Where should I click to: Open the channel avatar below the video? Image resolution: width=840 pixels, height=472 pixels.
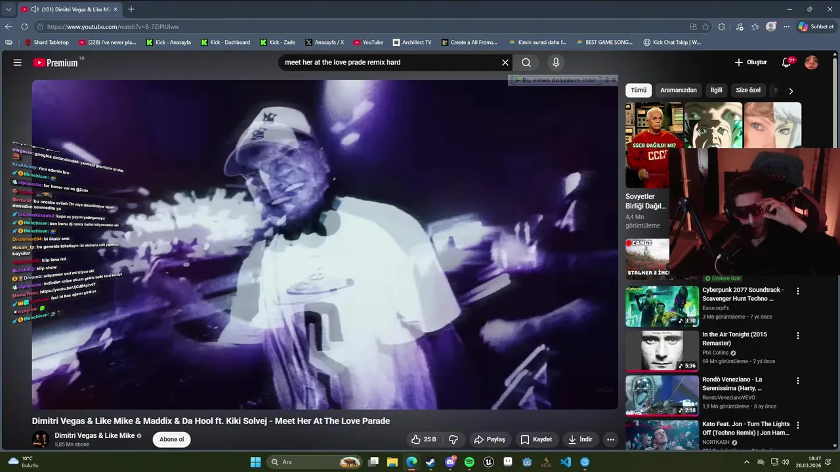point(40,439)
